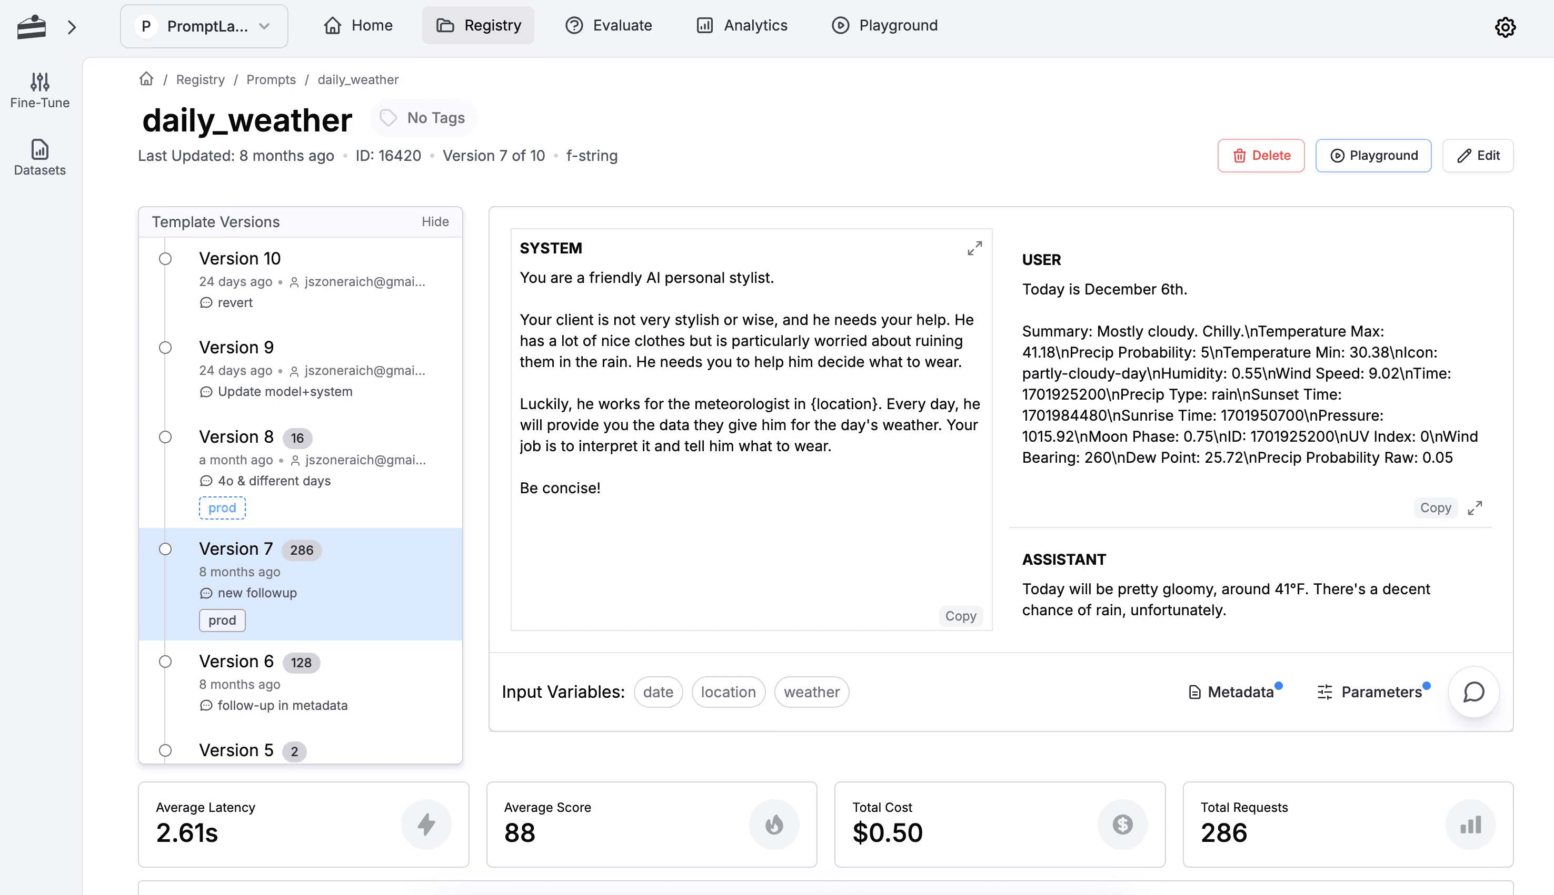This screenshot has width=1554, height=895.
Task: Switch to the Evaluate tab
Action: point(608,25)
